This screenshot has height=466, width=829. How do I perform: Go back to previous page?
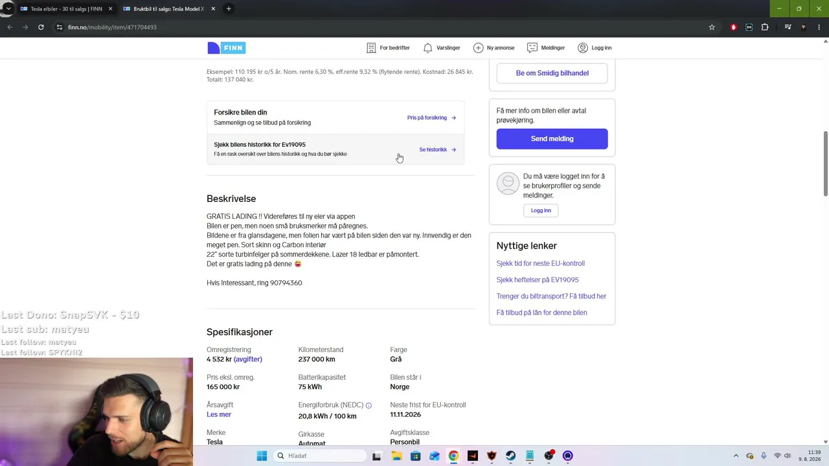(10, 27)
